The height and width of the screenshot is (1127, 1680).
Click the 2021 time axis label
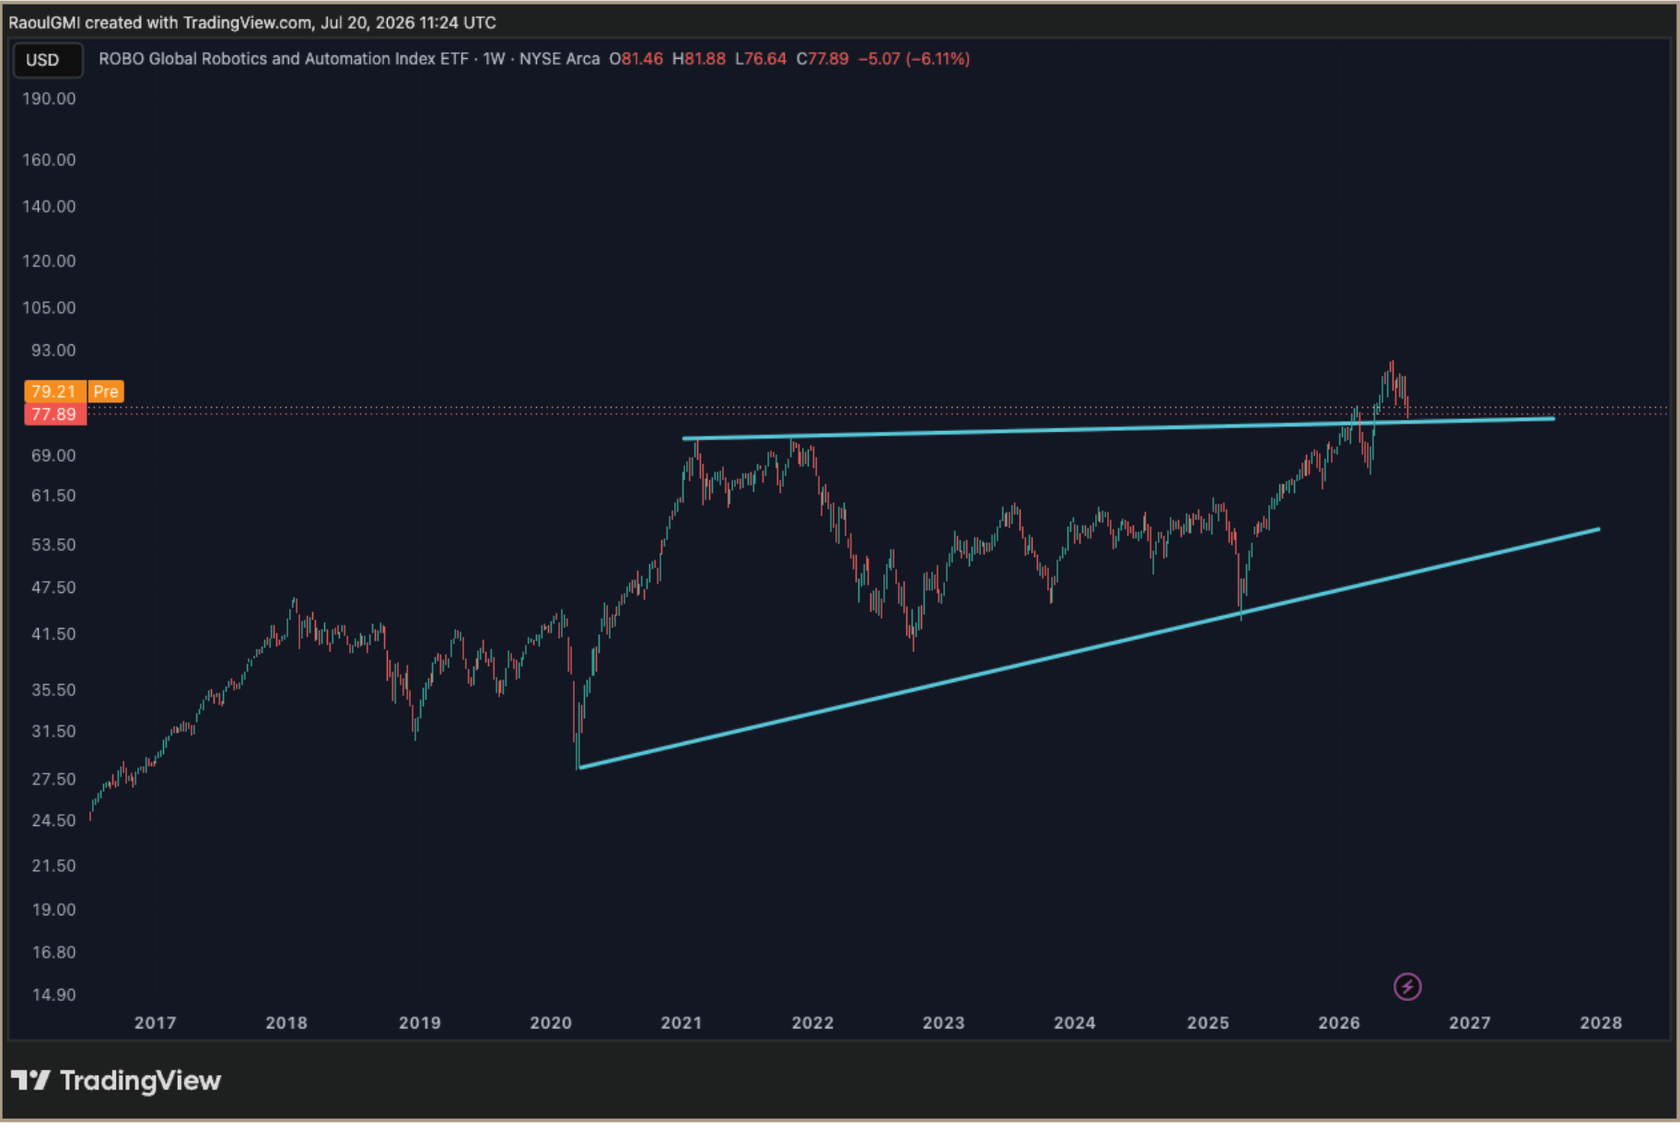[x=682, y=1023]
